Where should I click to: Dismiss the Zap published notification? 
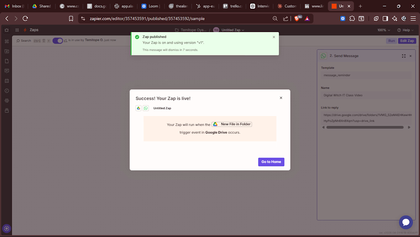274,37
